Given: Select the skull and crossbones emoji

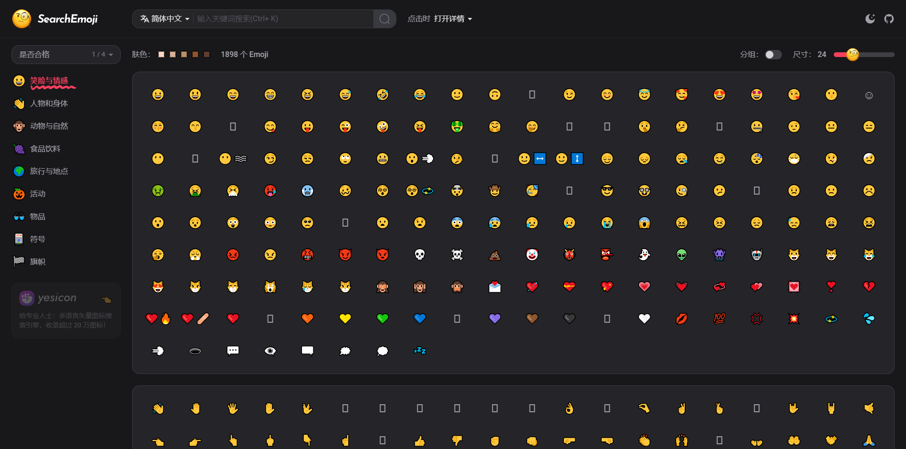Looking at the screenshot, I should 457,255.
